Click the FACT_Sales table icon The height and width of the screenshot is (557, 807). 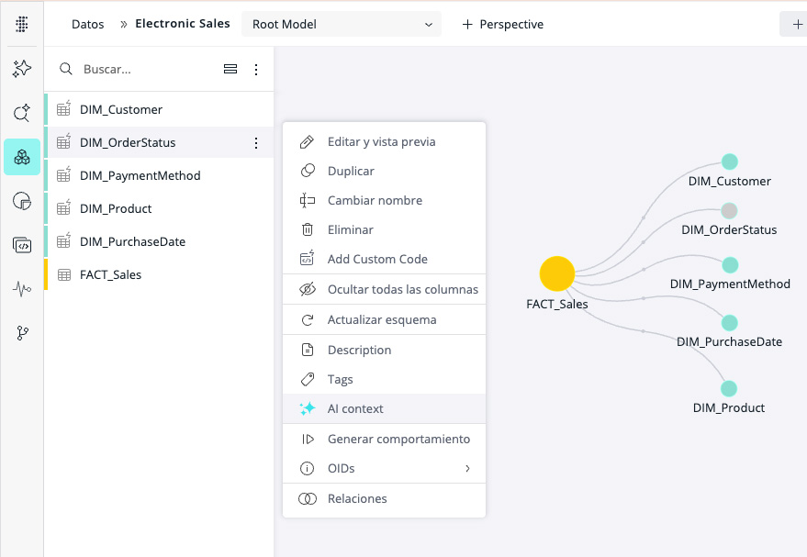click(x=64, y=274)
